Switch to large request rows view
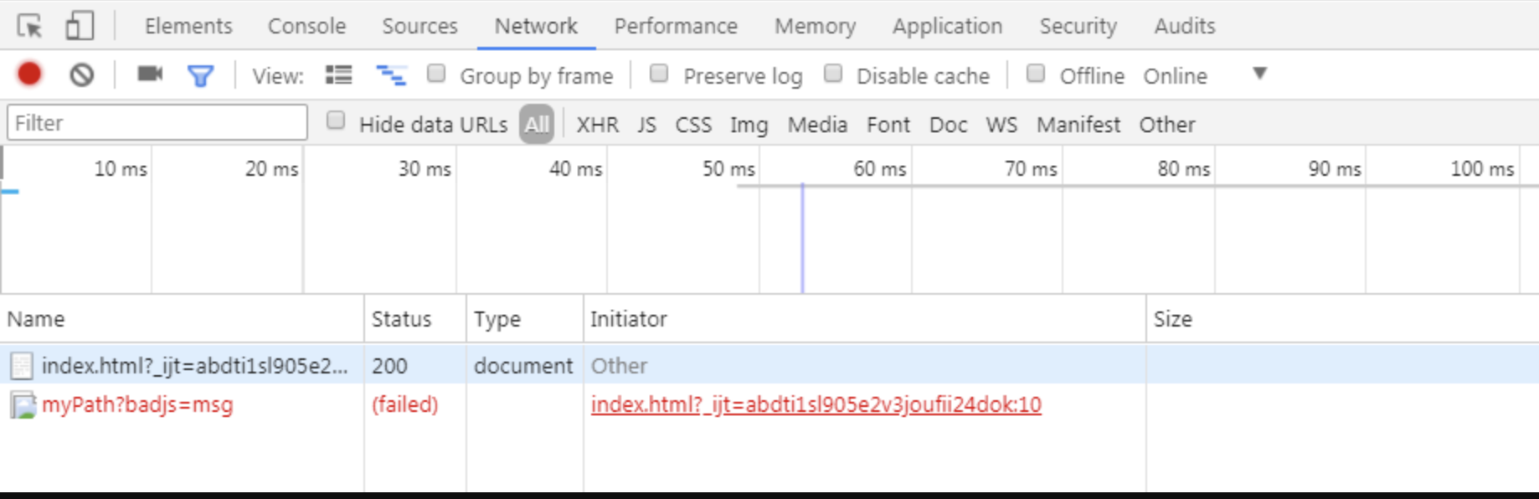The width and height of the screenshot is (1539, 499). click(x=338, y=75)
